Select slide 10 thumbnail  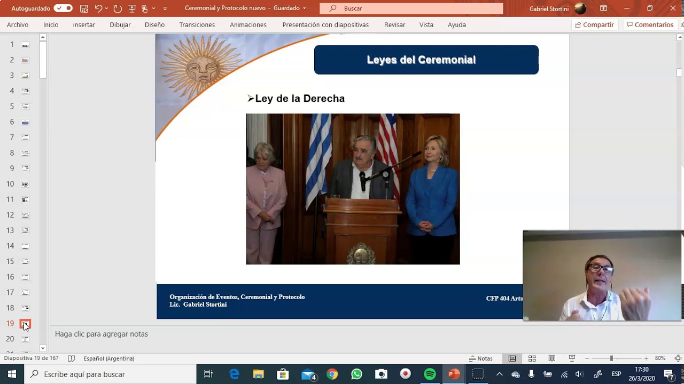(x=25, y=184)
